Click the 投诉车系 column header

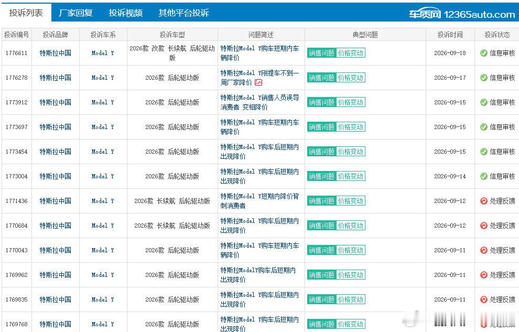coord(103,35)
